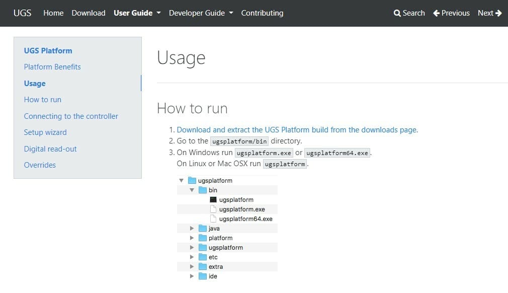The width and height of the screenshot is (508, 293).
Task: Click the Search magnifier icon
Action: [397, 13]
